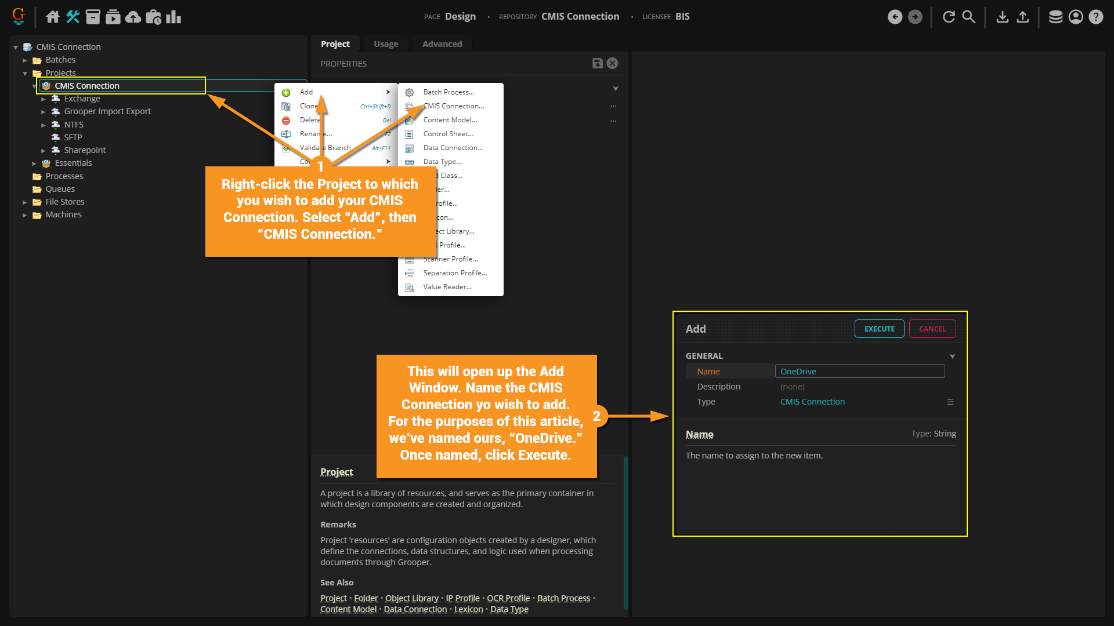Screen dimensions: 1114x626
Task: Open the Batches archive box icon
Action: coord(93,17)
